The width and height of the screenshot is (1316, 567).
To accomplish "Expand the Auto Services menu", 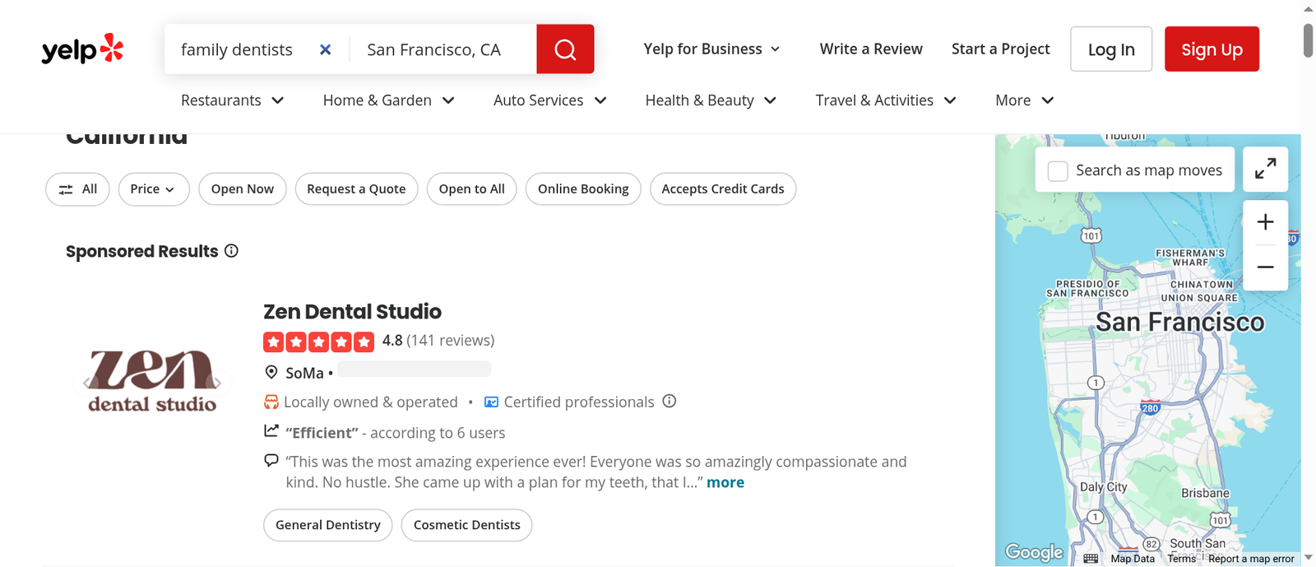I will [550, 100].
